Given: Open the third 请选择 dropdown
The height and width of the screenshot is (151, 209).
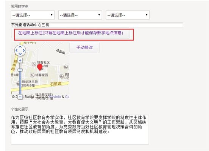Looking at the screenshot, I should (x=128, y=15).
